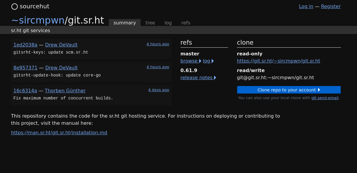Open the ~sircmpwn user profile link
Viewport: 357px width, 173px height.
(38, 20)
